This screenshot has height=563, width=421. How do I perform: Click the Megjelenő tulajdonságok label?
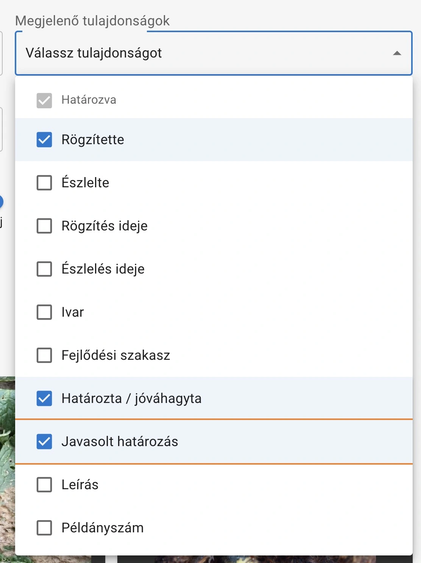point(92,21)
